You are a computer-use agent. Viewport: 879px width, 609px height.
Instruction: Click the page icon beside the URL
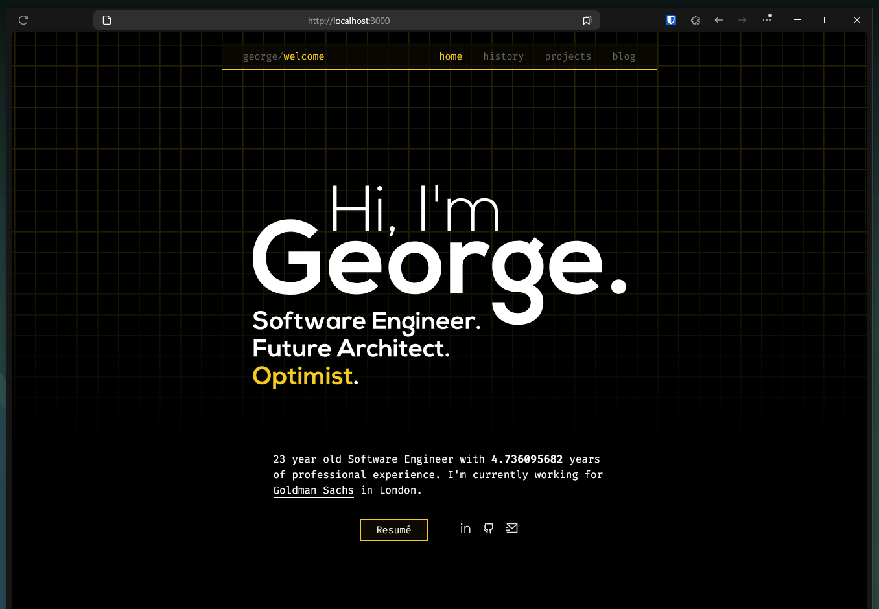[x=106, y=20]
